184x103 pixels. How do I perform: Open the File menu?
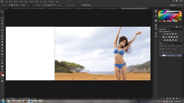coord(6,2)
